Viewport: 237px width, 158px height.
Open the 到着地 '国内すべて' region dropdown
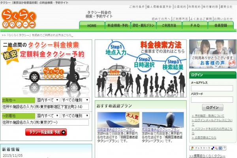48,116
